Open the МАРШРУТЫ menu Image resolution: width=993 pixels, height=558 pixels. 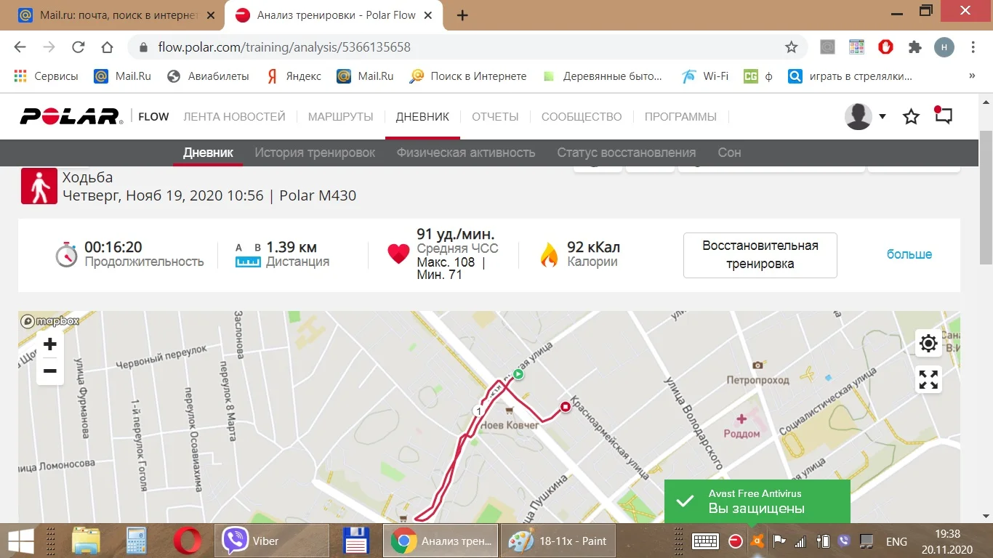tap(341, 116)
